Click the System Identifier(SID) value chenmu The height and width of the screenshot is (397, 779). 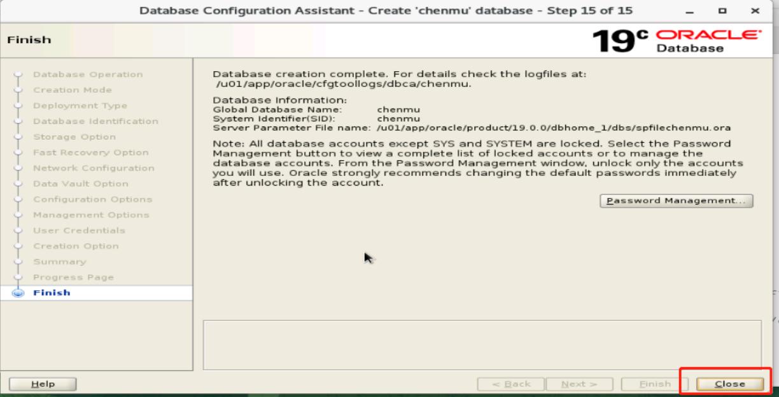[398, 119]
